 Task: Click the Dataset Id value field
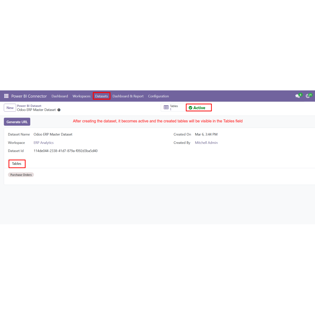(x=66, y=151)
